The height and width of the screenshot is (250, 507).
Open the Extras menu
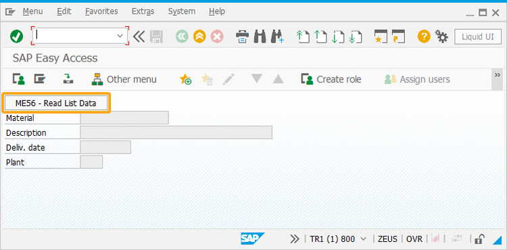pos(143,11)
